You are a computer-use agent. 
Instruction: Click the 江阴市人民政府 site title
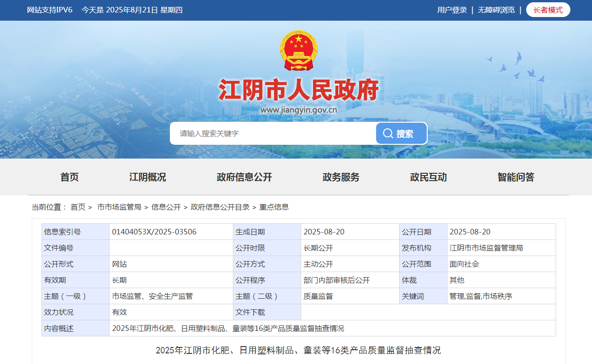(x=299, y=90)
